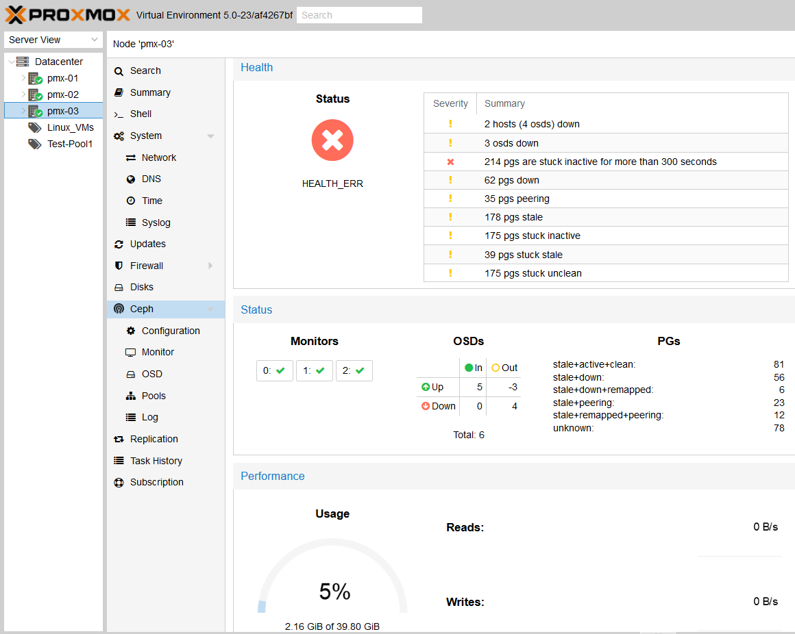
Task: Click the Time clock icon
Action: coord(131,201)
